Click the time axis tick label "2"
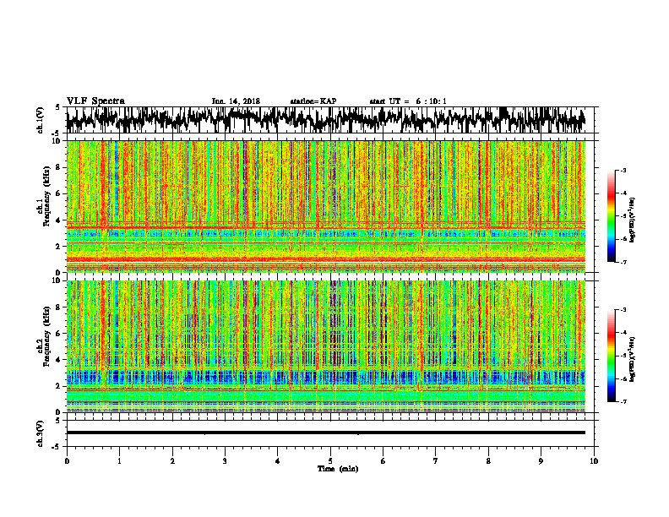The height and width of the screenshot is (517, 669). 172,461
